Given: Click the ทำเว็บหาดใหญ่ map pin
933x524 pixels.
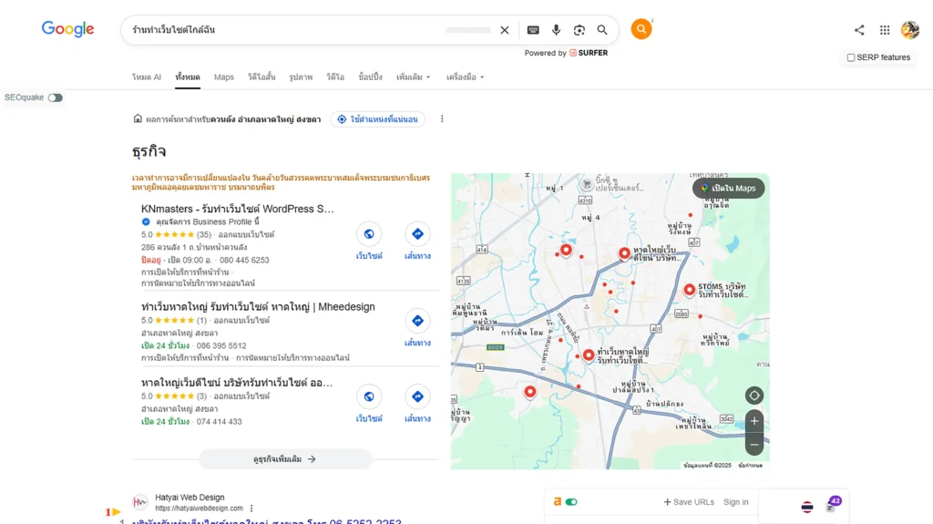Looking at the screenshot, I should coord(589,355).
